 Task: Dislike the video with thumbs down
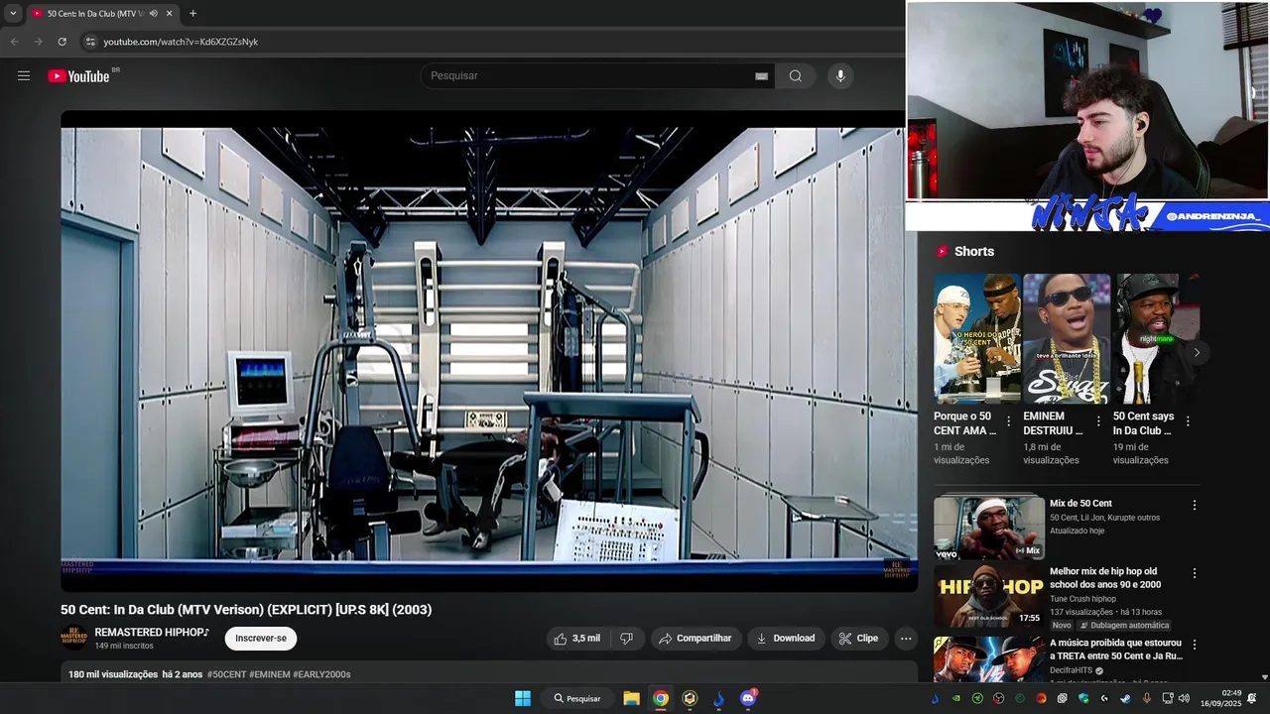coord(627,639)
